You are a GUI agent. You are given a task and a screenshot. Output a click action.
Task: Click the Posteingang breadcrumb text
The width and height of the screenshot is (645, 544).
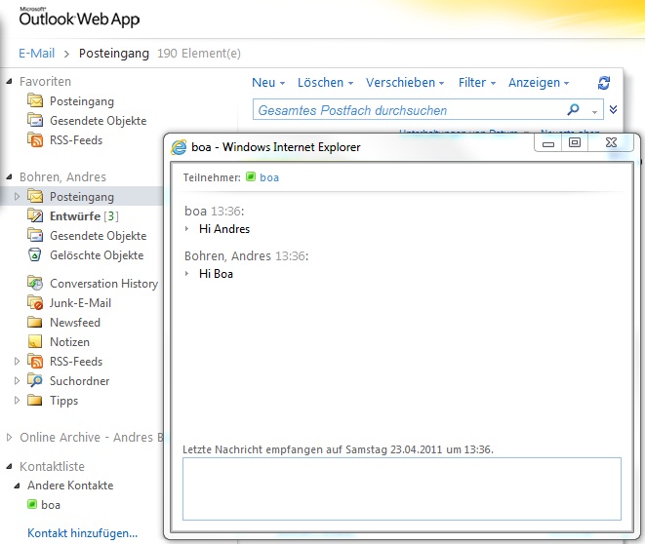tap(114, 54)
